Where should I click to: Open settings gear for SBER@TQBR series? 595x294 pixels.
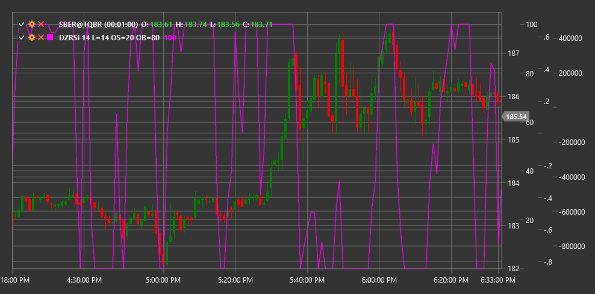point(32,25)
